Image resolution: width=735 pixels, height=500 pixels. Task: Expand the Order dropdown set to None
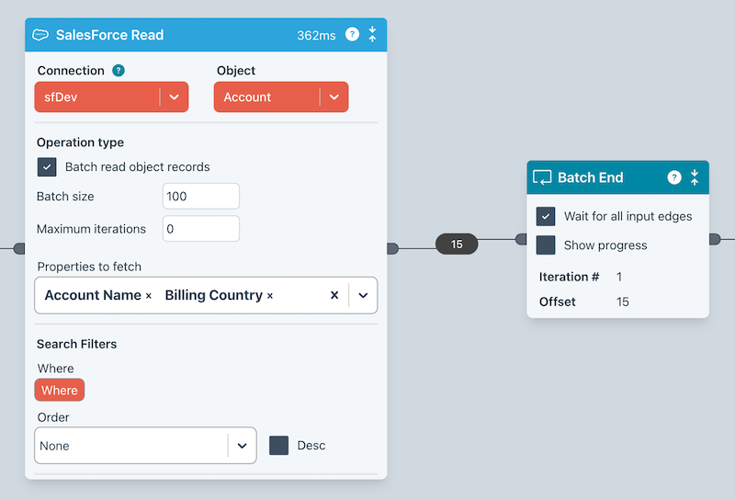(x=242, y=446)
